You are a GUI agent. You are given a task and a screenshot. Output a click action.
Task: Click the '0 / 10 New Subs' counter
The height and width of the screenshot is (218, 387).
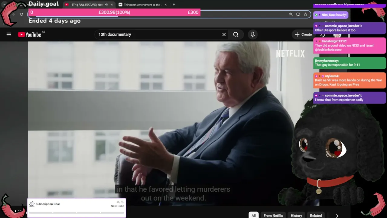click(x=117, y=204)
